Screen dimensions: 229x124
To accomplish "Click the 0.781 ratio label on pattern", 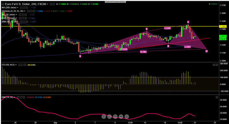I will (143, 52).
